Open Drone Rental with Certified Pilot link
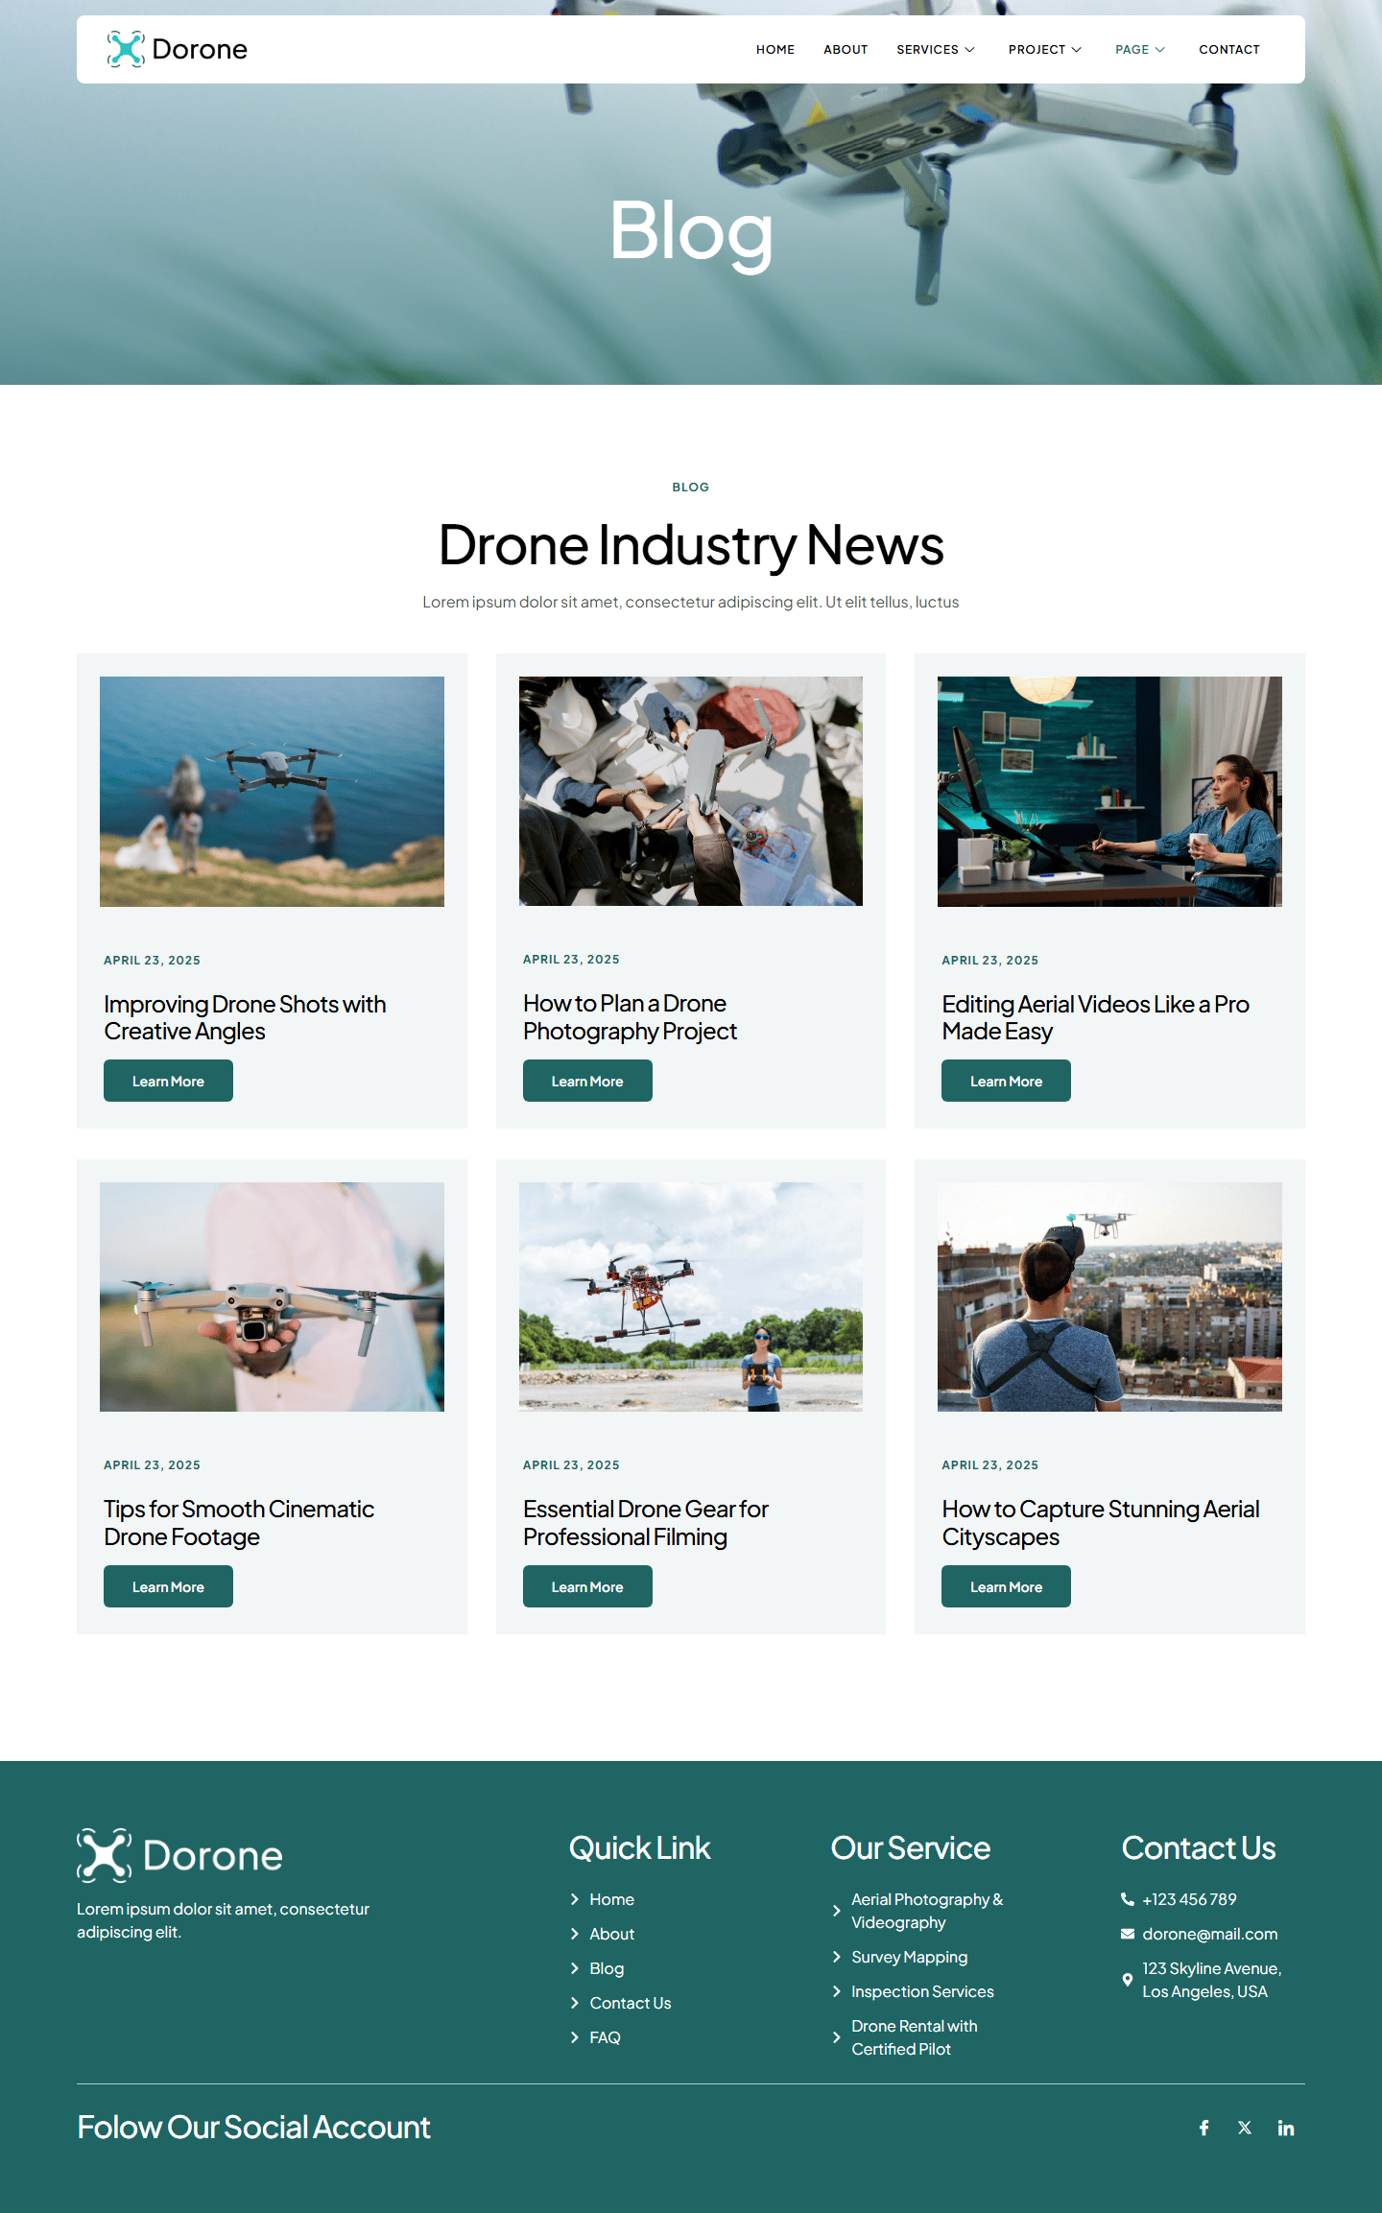 [914, 2037]
